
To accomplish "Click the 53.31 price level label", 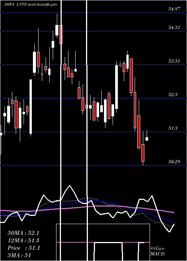I will pos(174,61).
